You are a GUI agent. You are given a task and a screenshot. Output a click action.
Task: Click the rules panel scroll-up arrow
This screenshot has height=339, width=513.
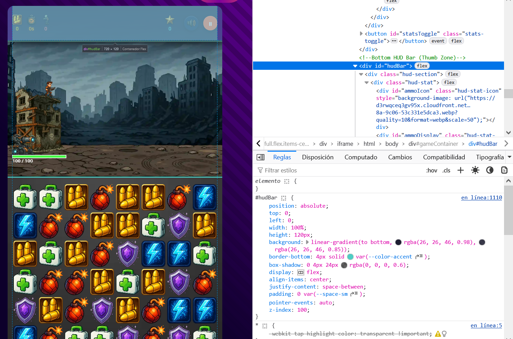coord(509,181)
